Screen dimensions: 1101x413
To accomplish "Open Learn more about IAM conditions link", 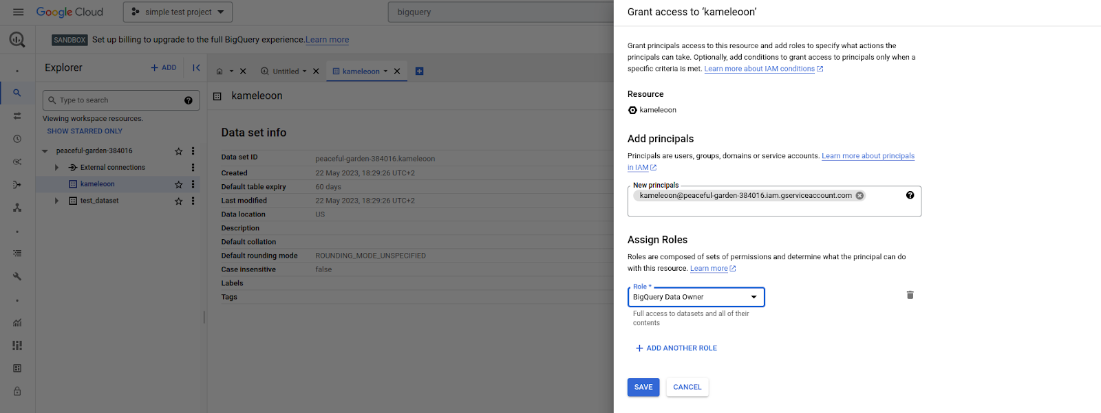I will coord(763,69).
